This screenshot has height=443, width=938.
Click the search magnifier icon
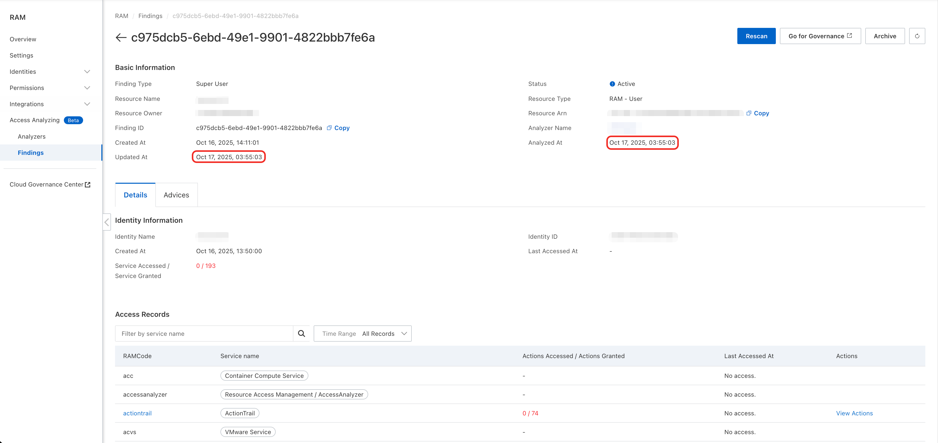[x=301, y=333]
